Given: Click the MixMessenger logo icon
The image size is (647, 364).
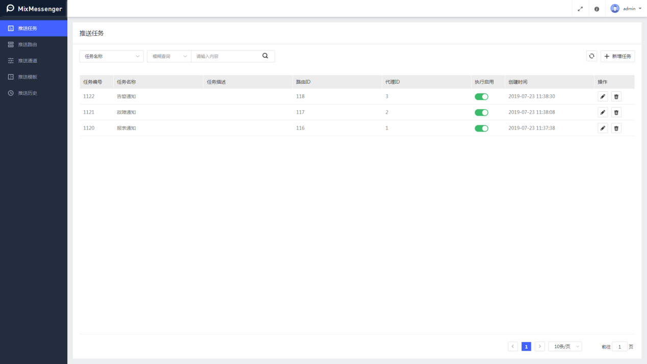Looking at the screenshot, I should (10, 9).
